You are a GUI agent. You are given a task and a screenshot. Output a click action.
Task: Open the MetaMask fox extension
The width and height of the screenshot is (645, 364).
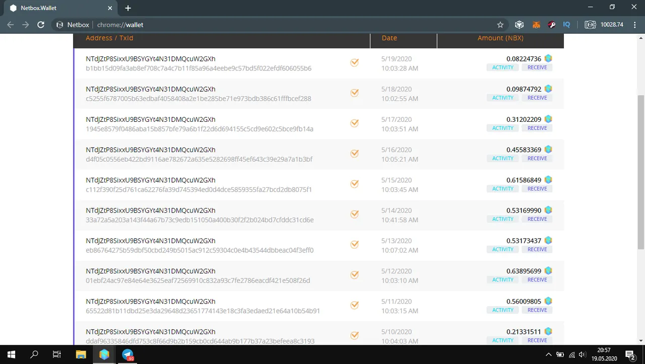537,25
